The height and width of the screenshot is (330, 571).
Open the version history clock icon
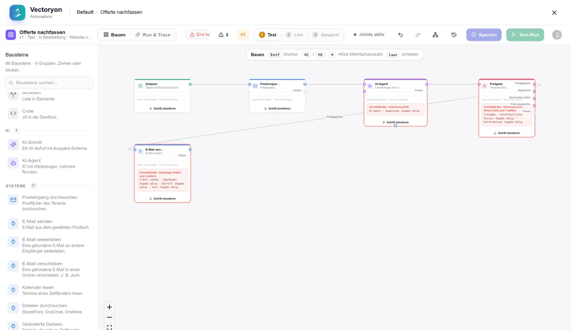(x=454, y=35)
